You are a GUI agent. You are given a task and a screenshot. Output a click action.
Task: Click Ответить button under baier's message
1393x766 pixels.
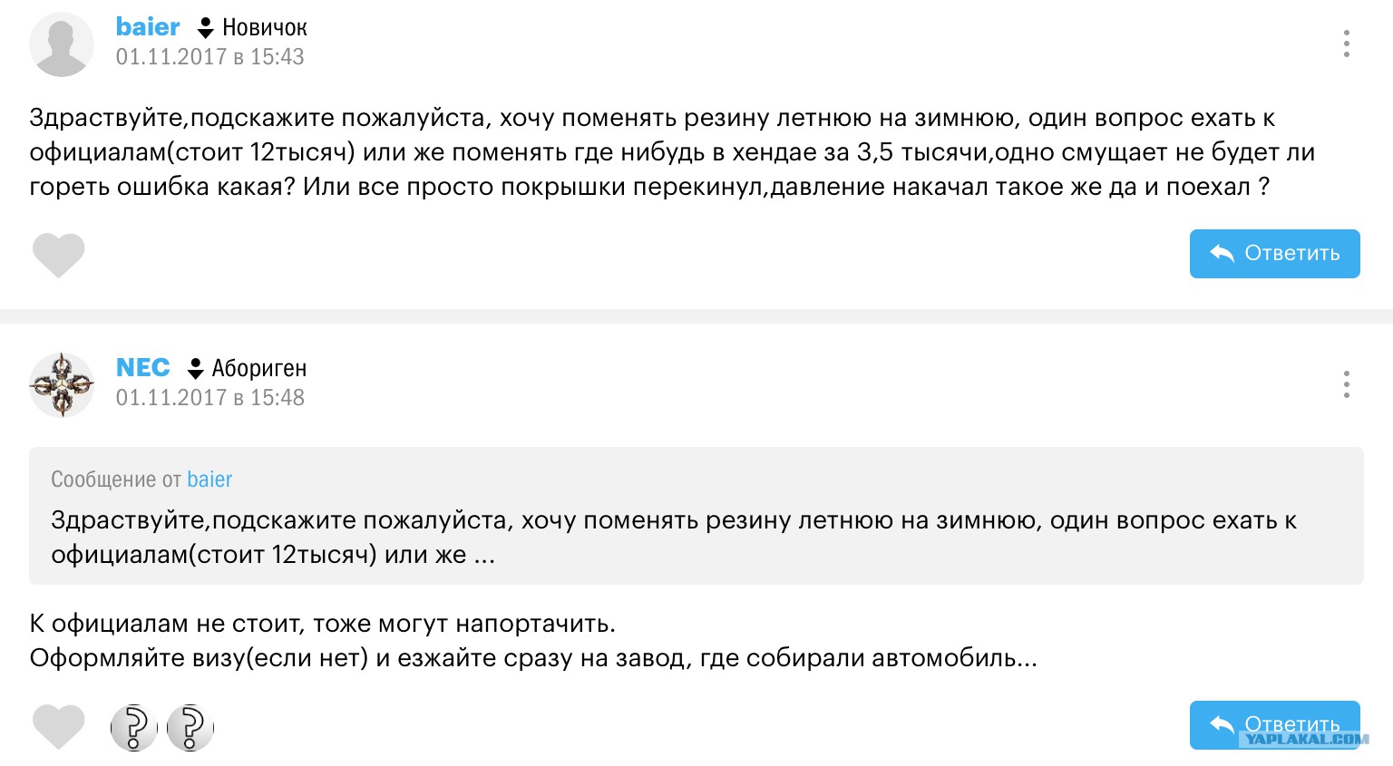point(1274,254)
